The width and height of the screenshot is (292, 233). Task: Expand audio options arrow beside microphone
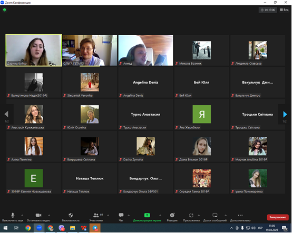[22, 215]
